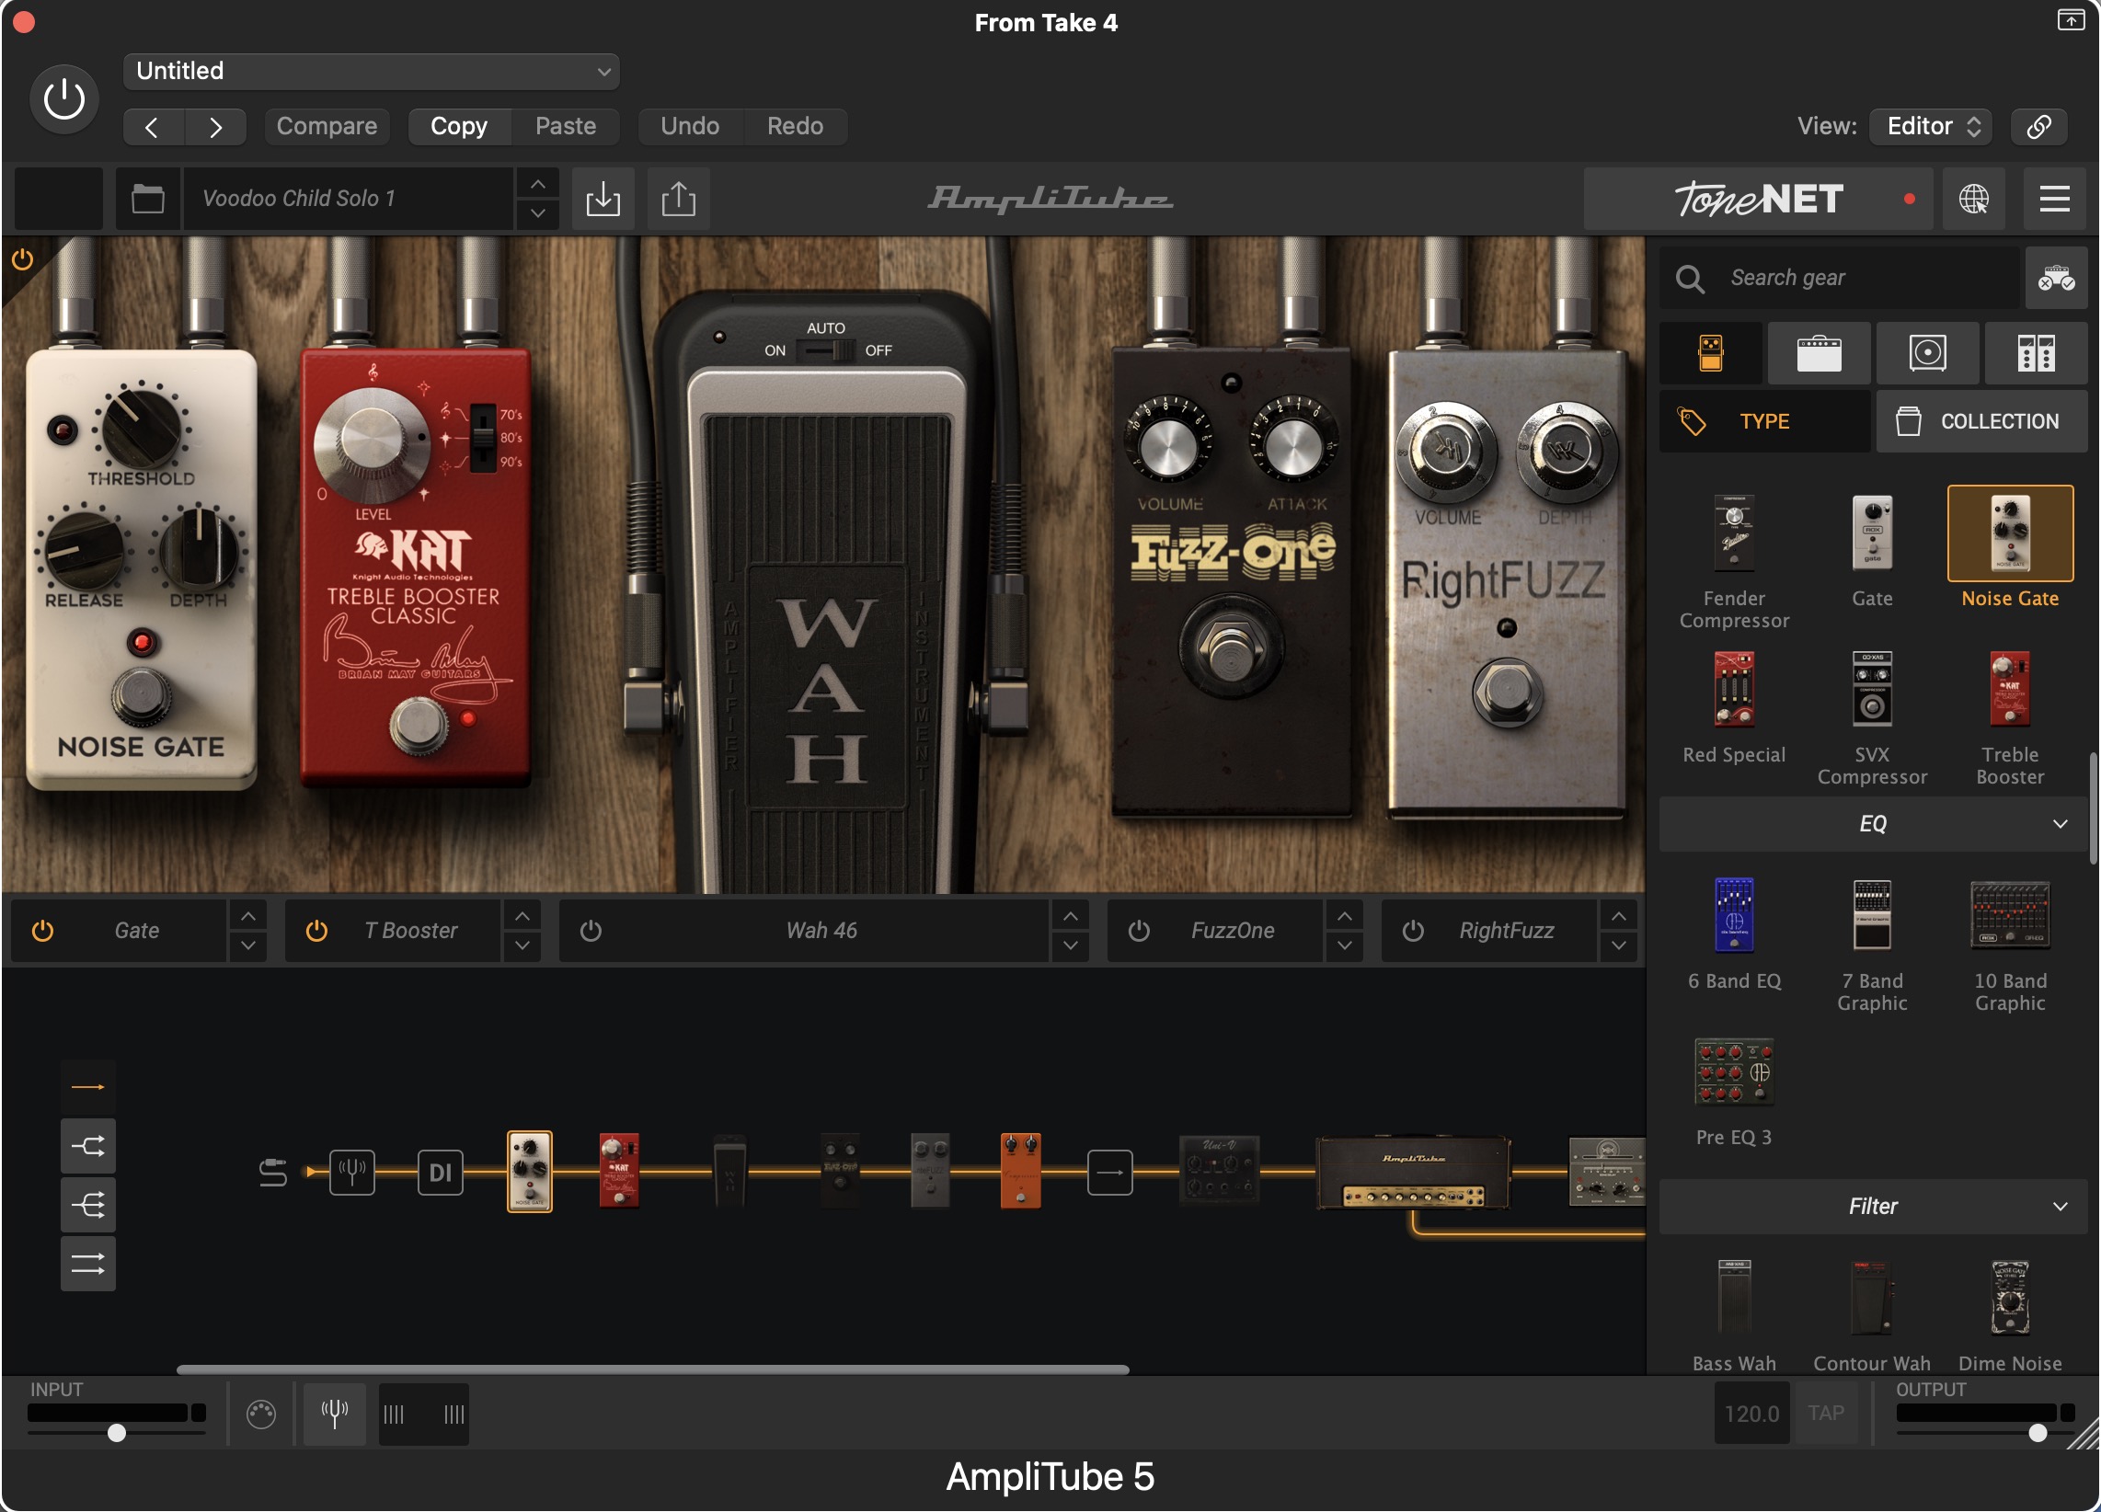Viewport: 2101px width, 1512px height.
Task: Switch to the TYPE tab
Action: (x=1763, y=421)
